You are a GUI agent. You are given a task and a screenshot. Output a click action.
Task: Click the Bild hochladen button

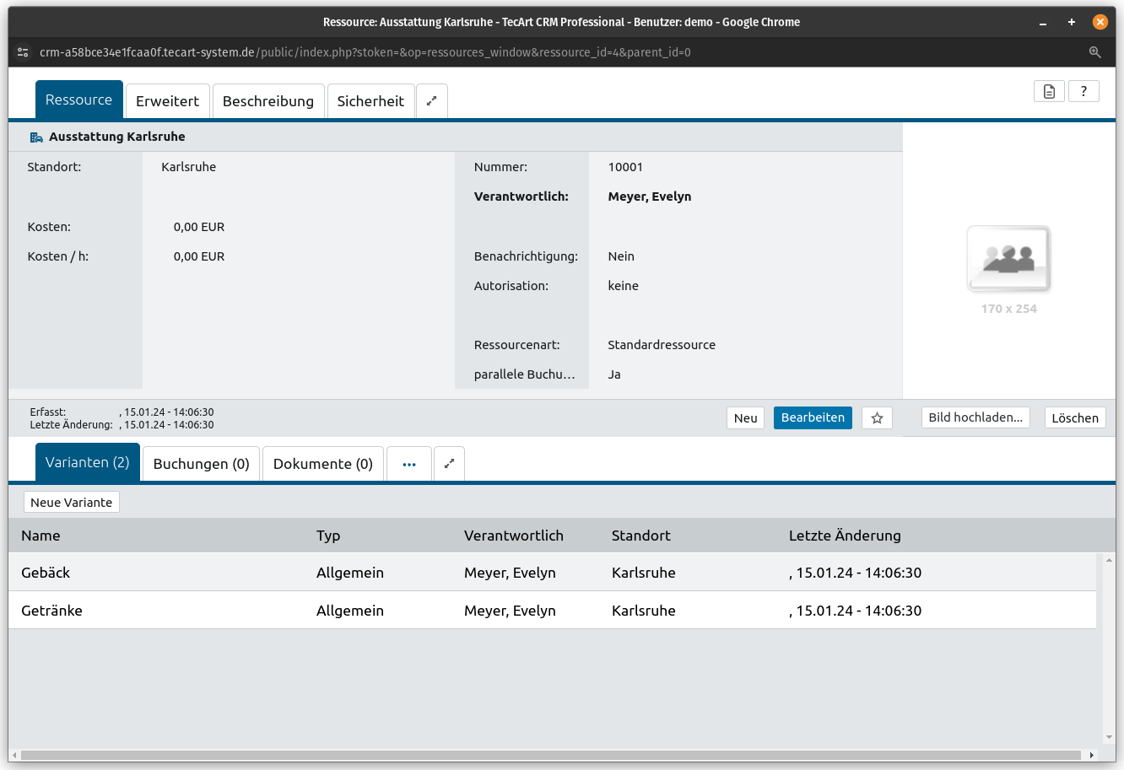(x=975, y=417)
